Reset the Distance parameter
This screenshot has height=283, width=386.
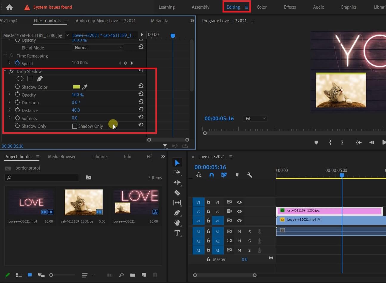141,109
